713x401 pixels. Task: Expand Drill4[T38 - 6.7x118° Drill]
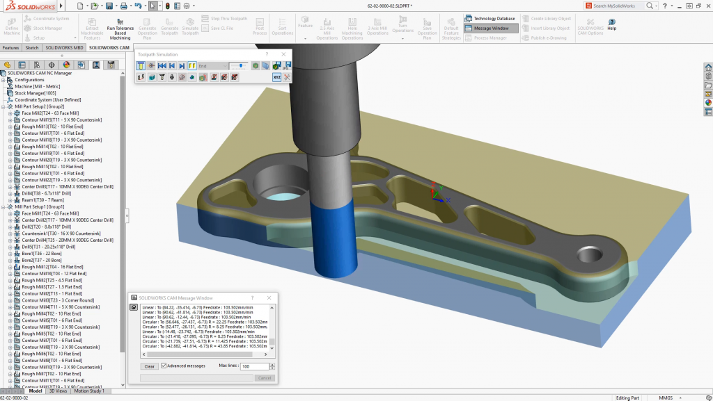(10, 193)
